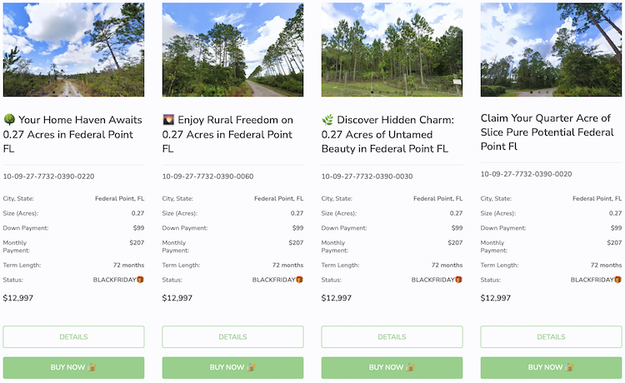Select parcel number 10-09-27-7732-0390-0060

click(207, 177)
